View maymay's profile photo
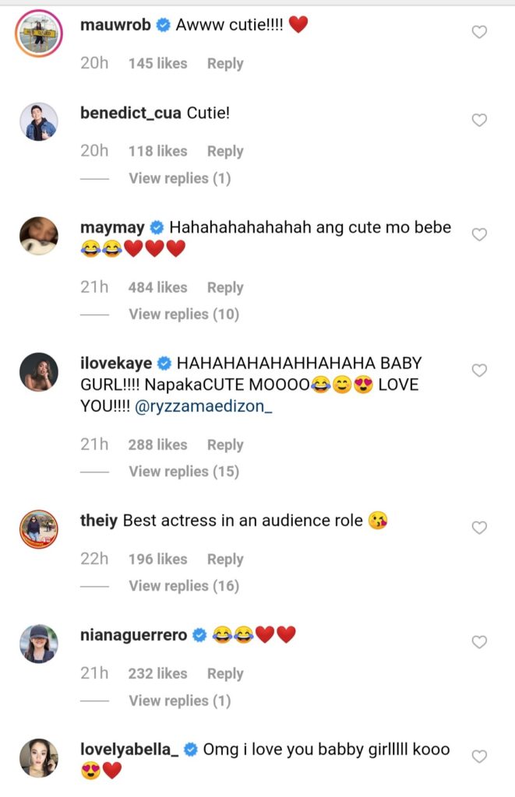 click(38, 235)
